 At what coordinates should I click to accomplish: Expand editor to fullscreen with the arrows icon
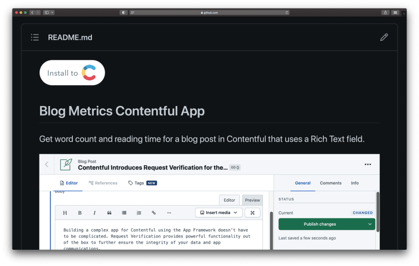[x=252, y=213]
